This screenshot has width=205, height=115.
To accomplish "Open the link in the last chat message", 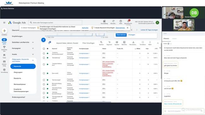I will coord(173,104).
